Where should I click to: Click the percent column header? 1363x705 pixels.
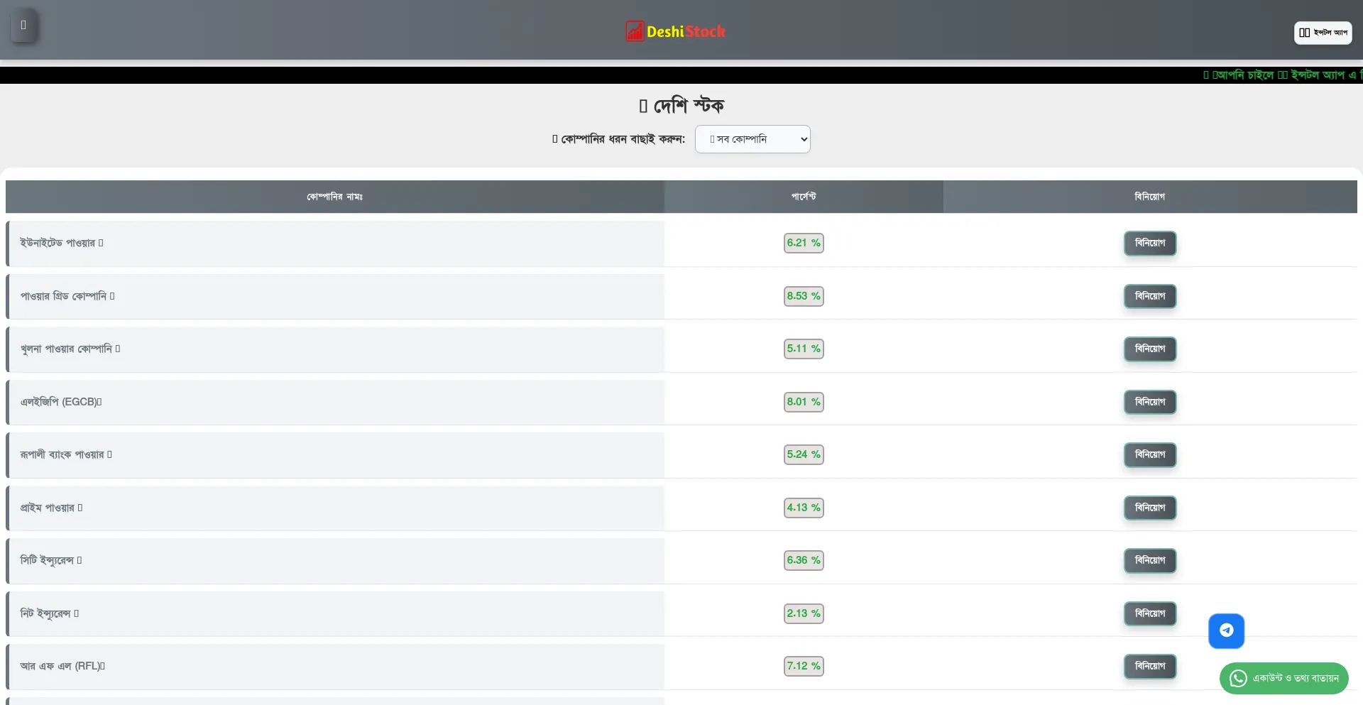(803, 197)
